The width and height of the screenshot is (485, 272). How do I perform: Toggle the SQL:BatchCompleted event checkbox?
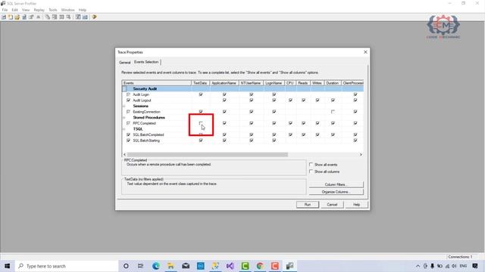pyautogui.click(x=128, y=134)
